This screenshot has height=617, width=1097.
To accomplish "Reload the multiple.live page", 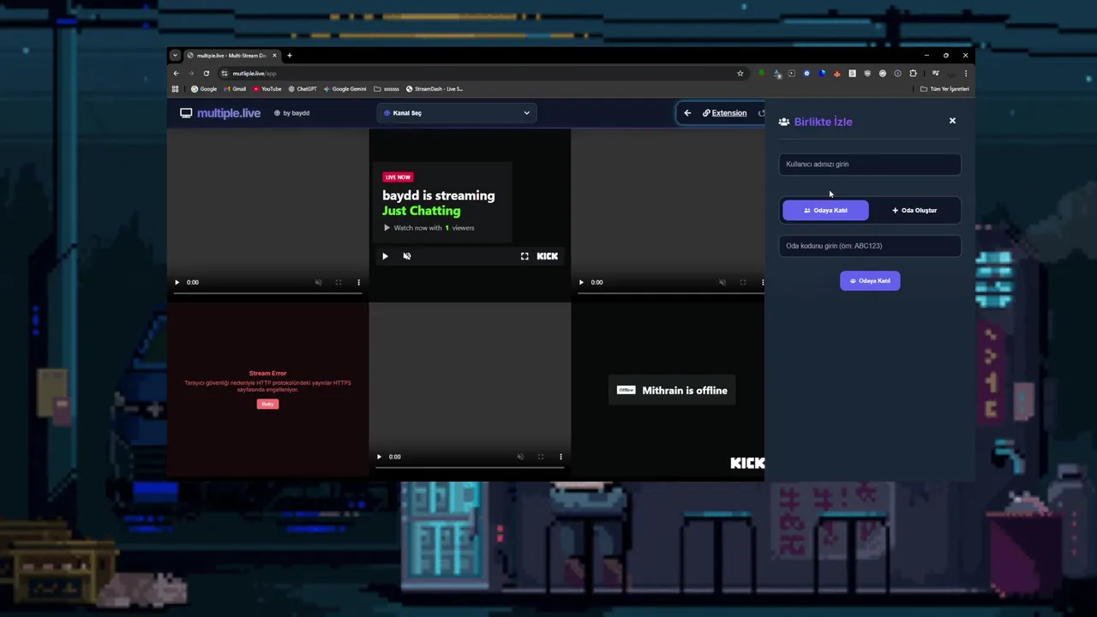I will click(x=207, y=74).
